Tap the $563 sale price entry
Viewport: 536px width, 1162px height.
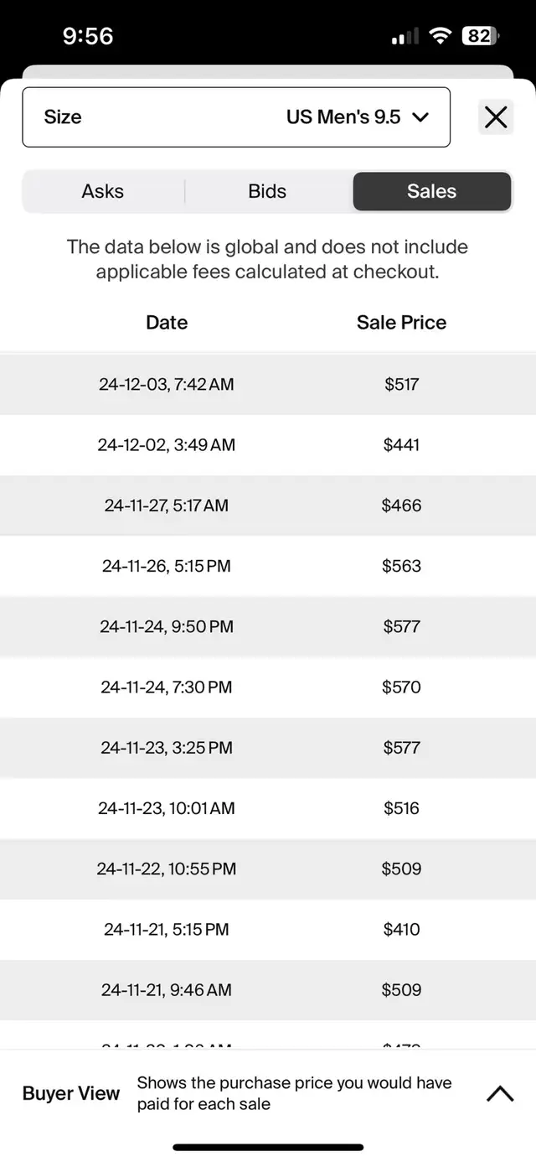tap(401, 566)
